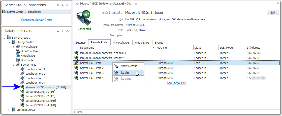Collapse the Server Group 1 tree node

5,38
